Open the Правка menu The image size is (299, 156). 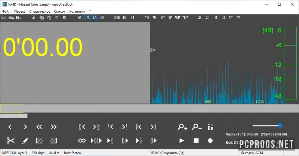pyautogui.click(x=20, y=12)
